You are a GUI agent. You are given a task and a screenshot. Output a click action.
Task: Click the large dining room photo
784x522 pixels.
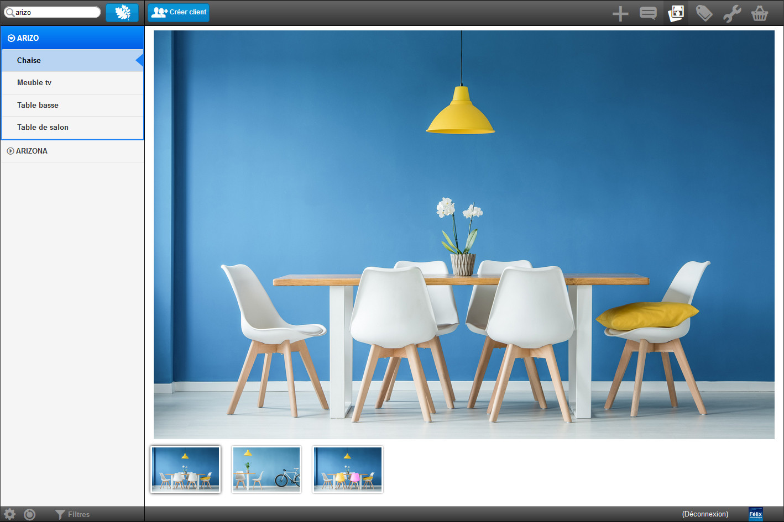coord(464,235)
